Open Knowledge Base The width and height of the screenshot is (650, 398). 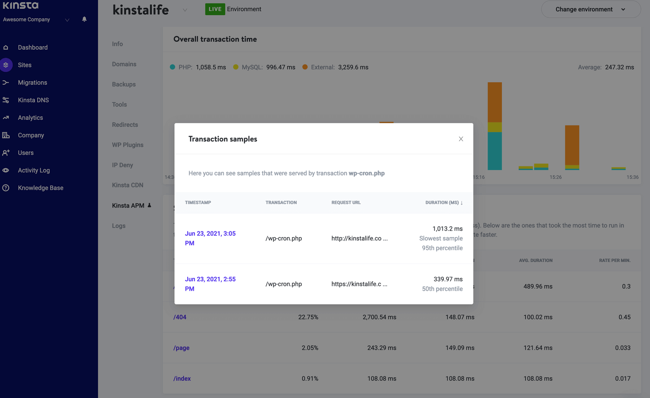pyautogui.click(x=41, y=188)
